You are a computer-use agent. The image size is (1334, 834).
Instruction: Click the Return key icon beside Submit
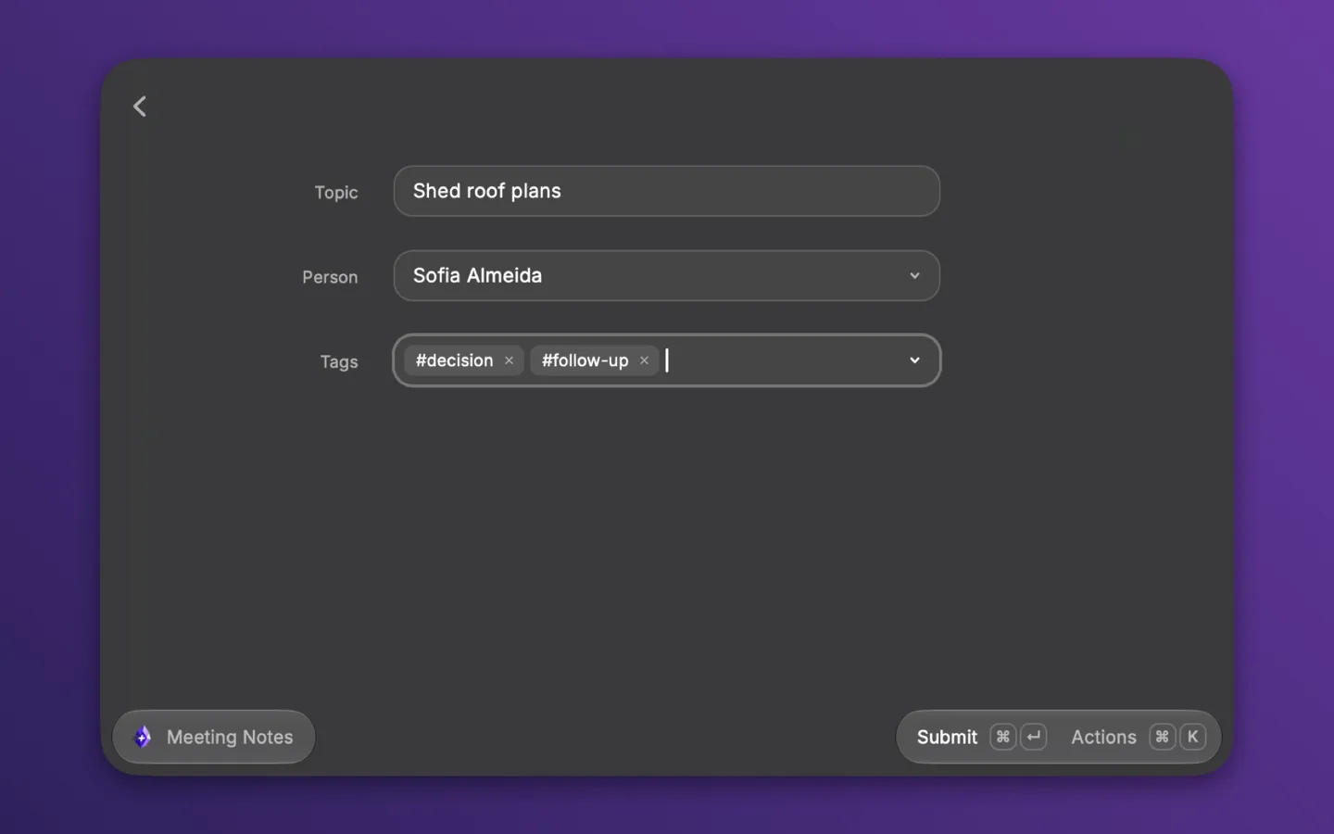click(1034, 737)
